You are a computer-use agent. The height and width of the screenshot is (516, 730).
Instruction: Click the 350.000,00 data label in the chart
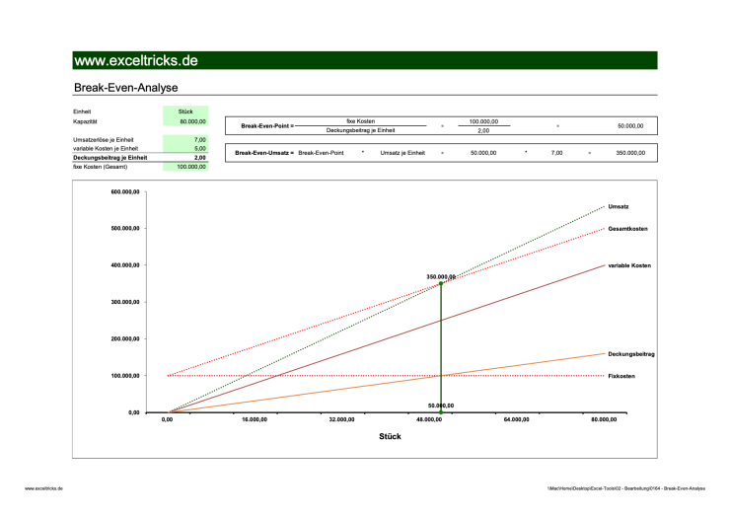coord(441,276)
